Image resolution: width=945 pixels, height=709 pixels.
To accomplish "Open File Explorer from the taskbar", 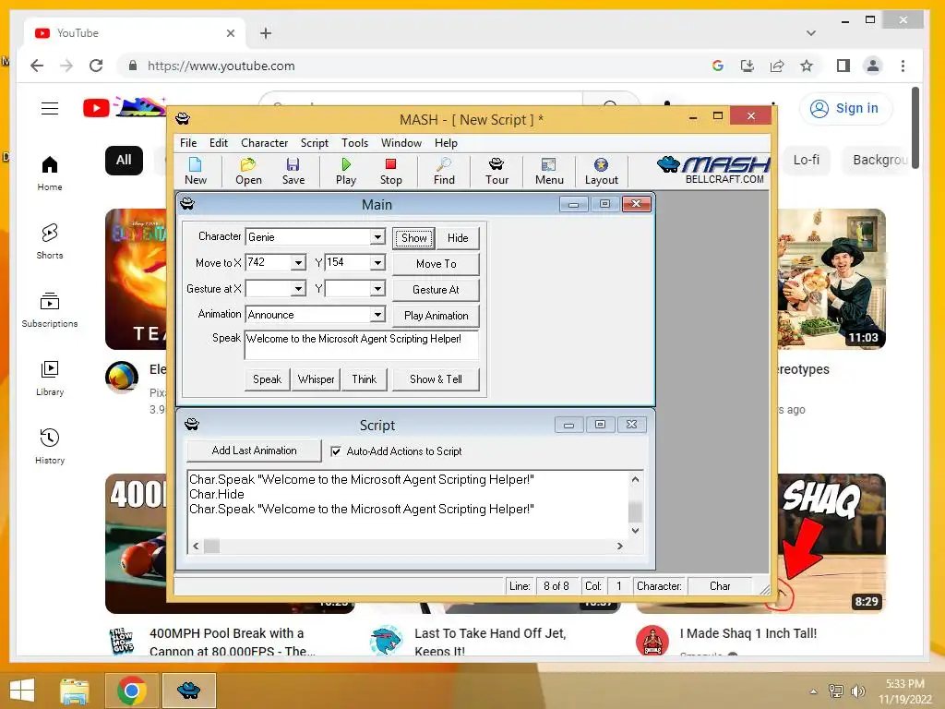I will (x=75, y=691).
